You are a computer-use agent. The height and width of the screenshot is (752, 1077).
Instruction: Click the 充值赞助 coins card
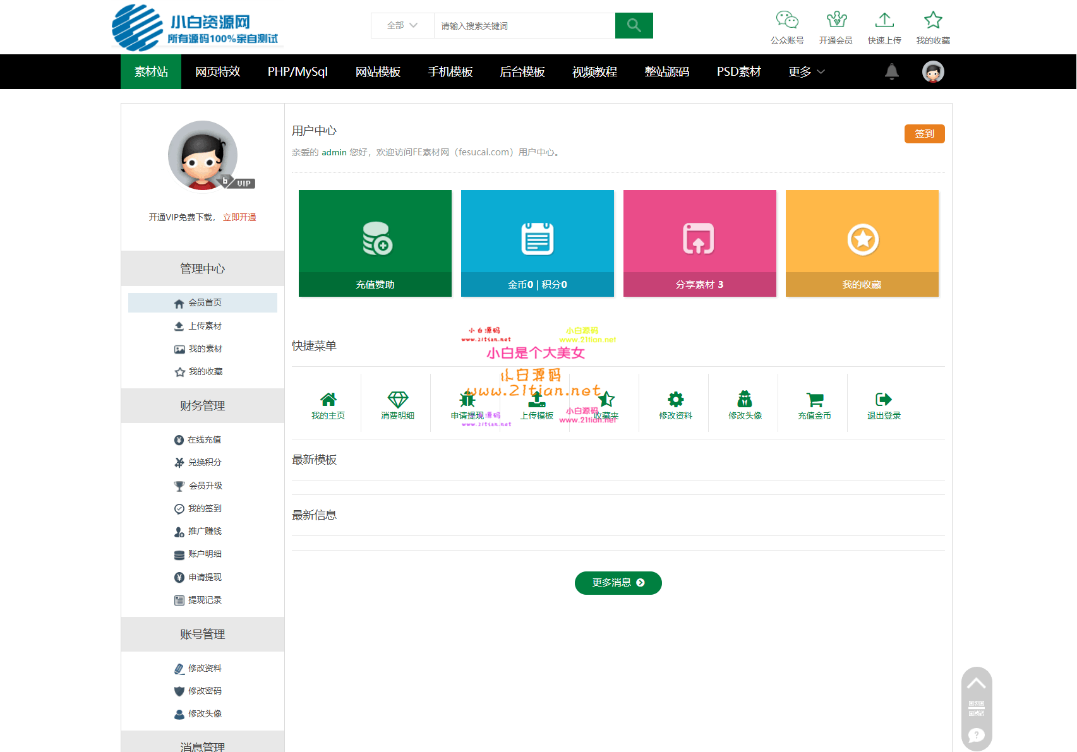[375, 243]
